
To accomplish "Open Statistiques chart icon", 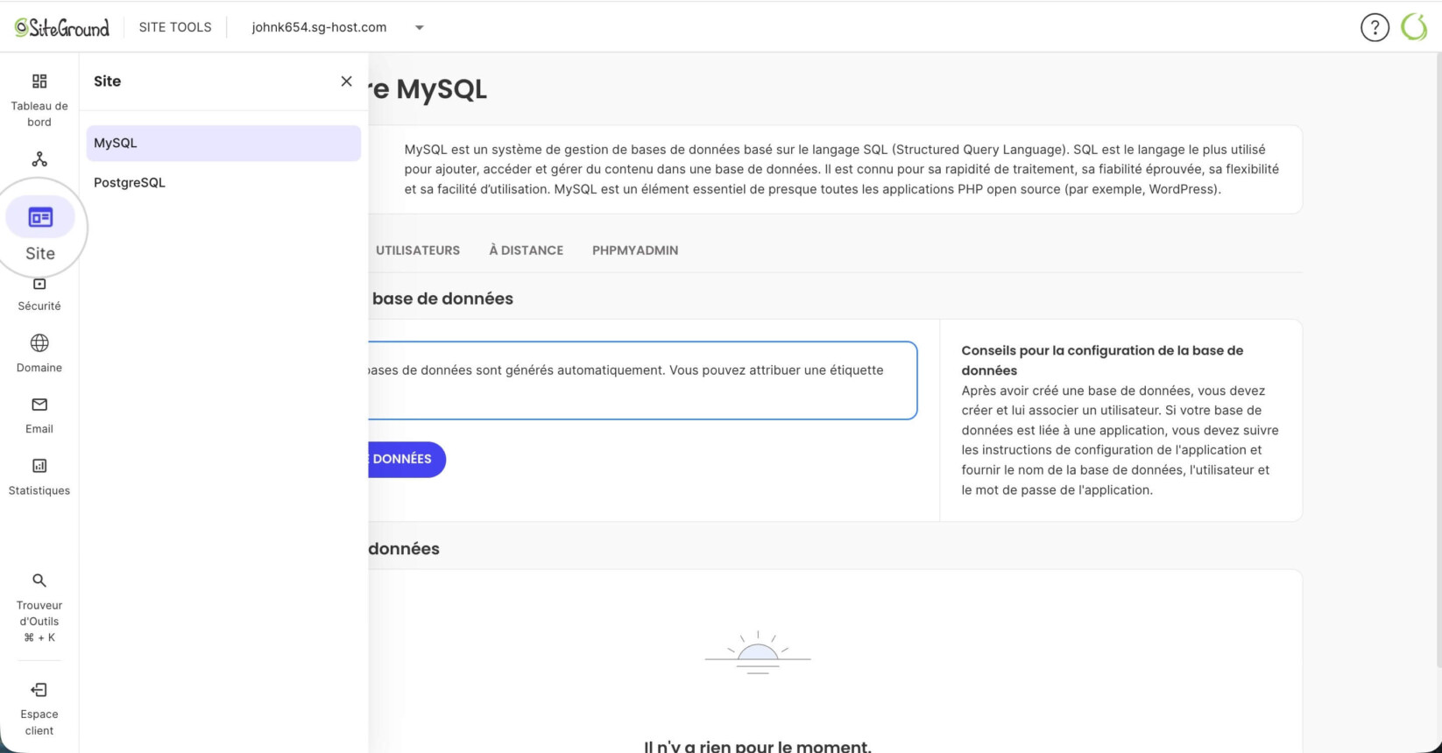I will point(39,466).
